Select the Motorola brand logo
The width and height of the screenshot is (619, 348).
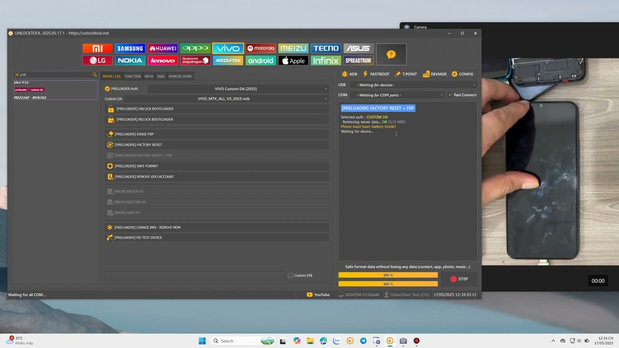click(x=261, y=48)
